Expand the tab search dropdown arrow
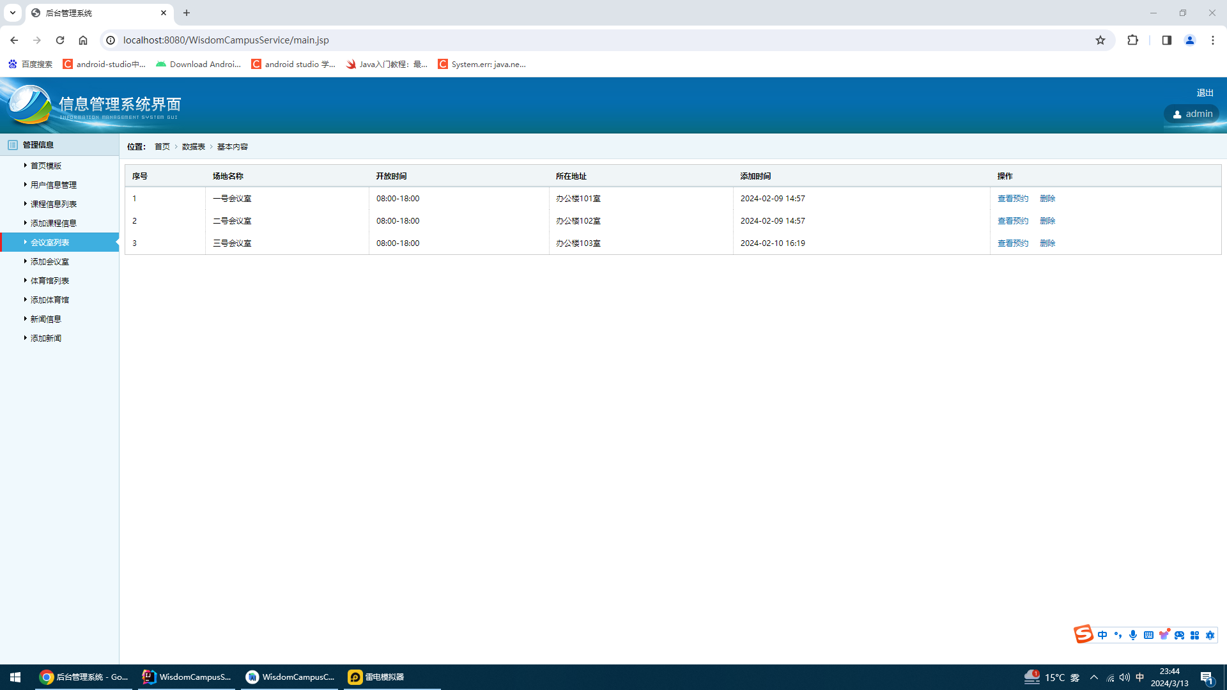Image resolution: width=1227 pixels, height=690 pixels. click(x=12, y=13)
